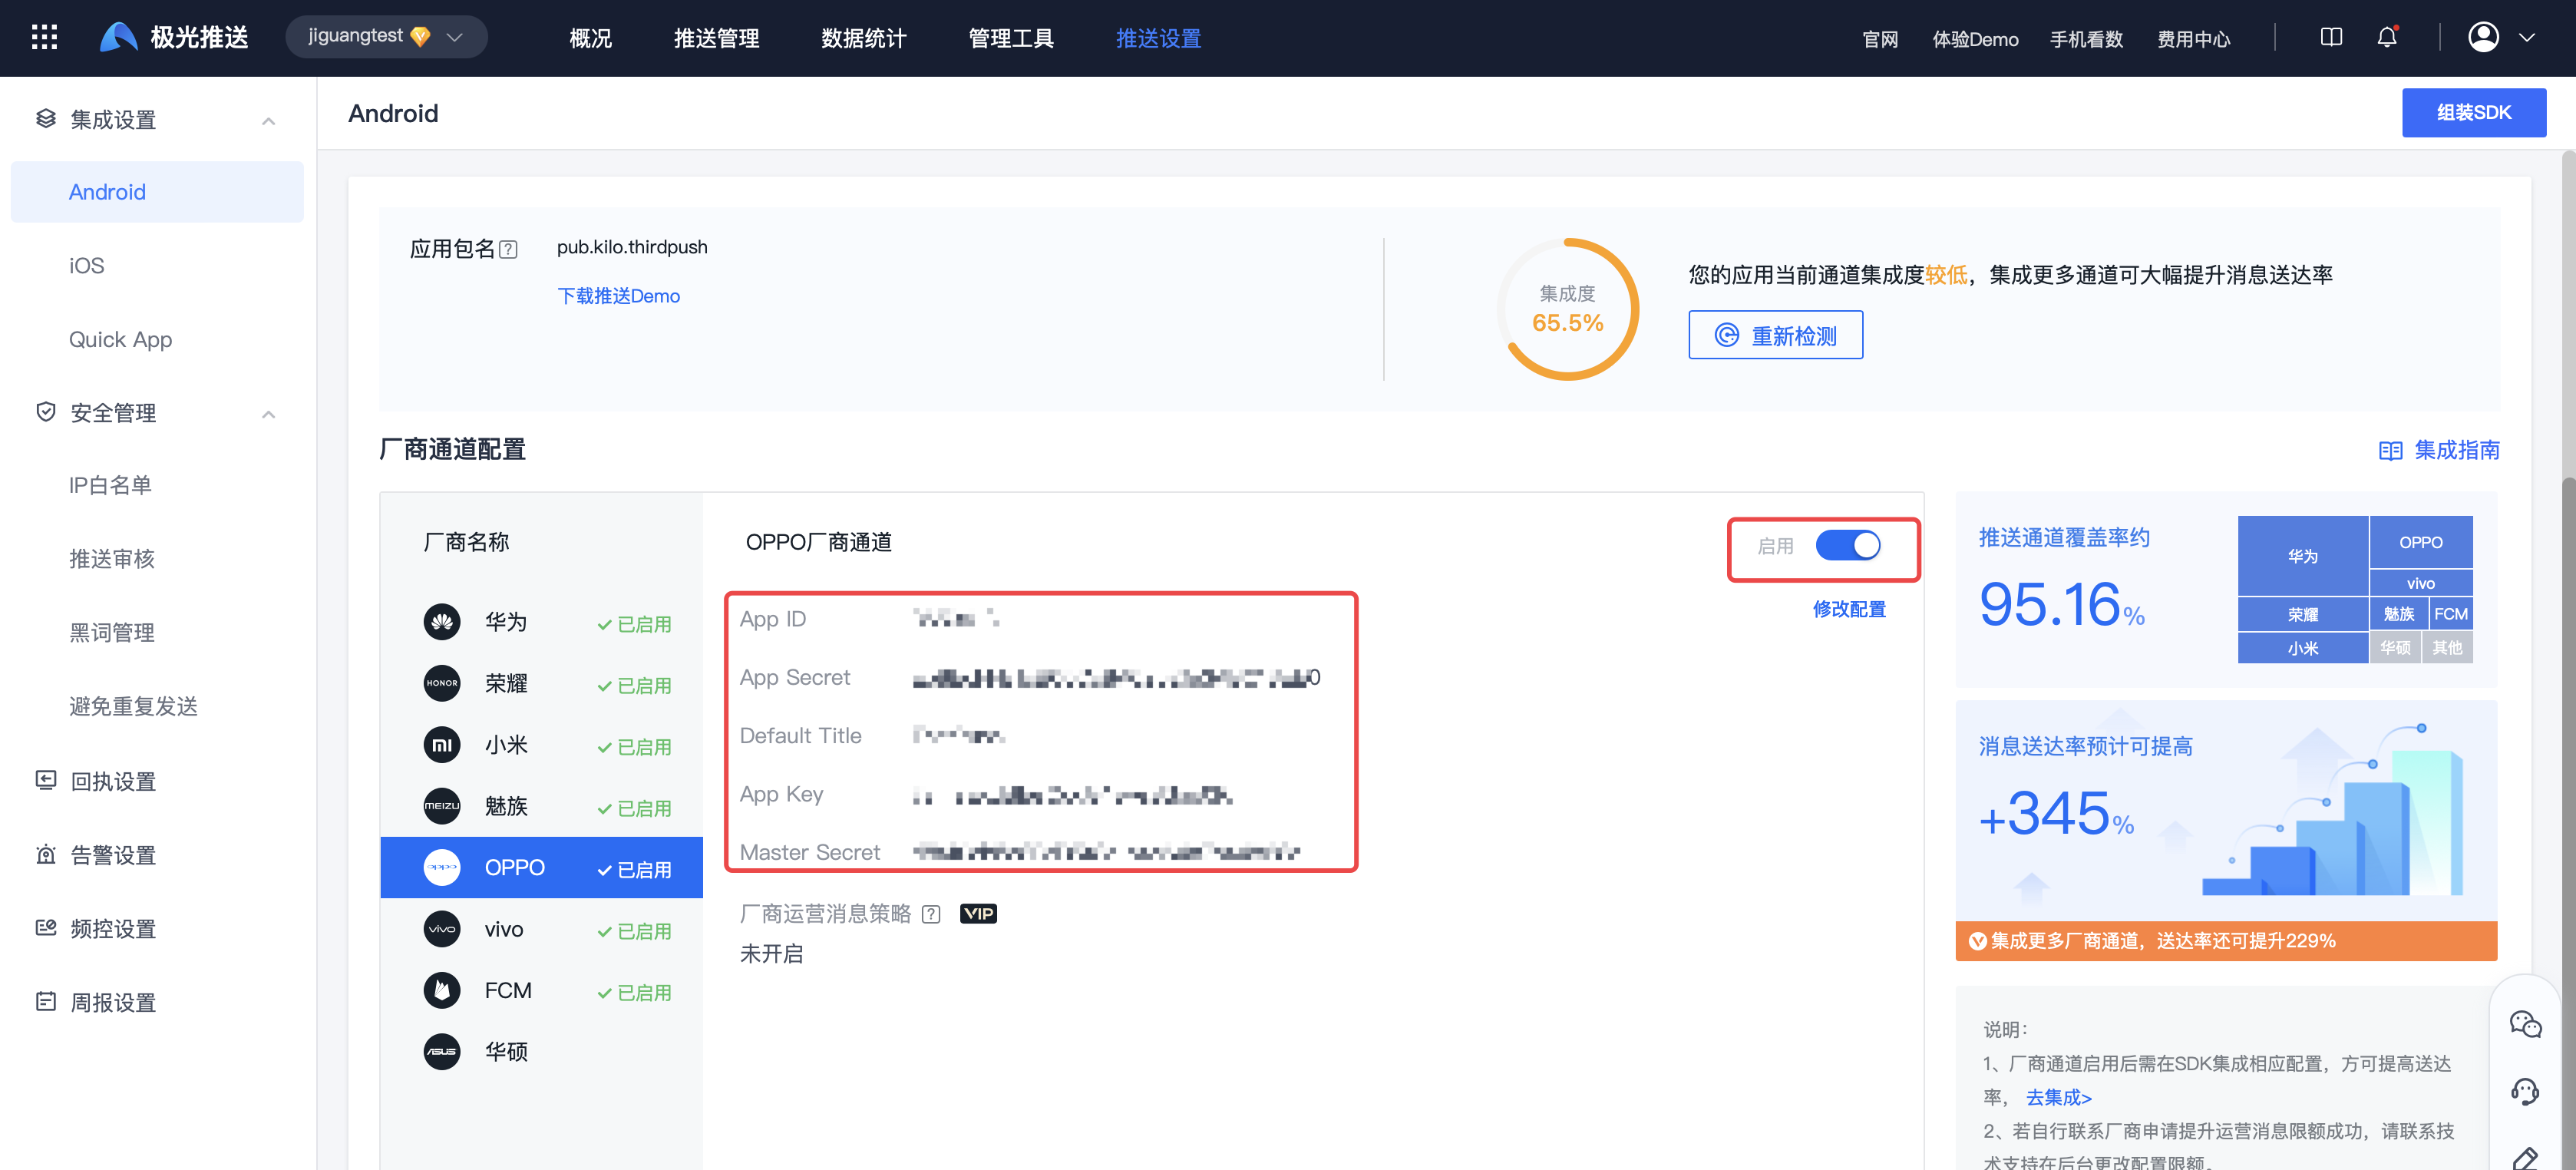The height and width of the screenshot is (1170, 2576).
Task: Click the 下载推送Demo link
Action: point(618,296)
